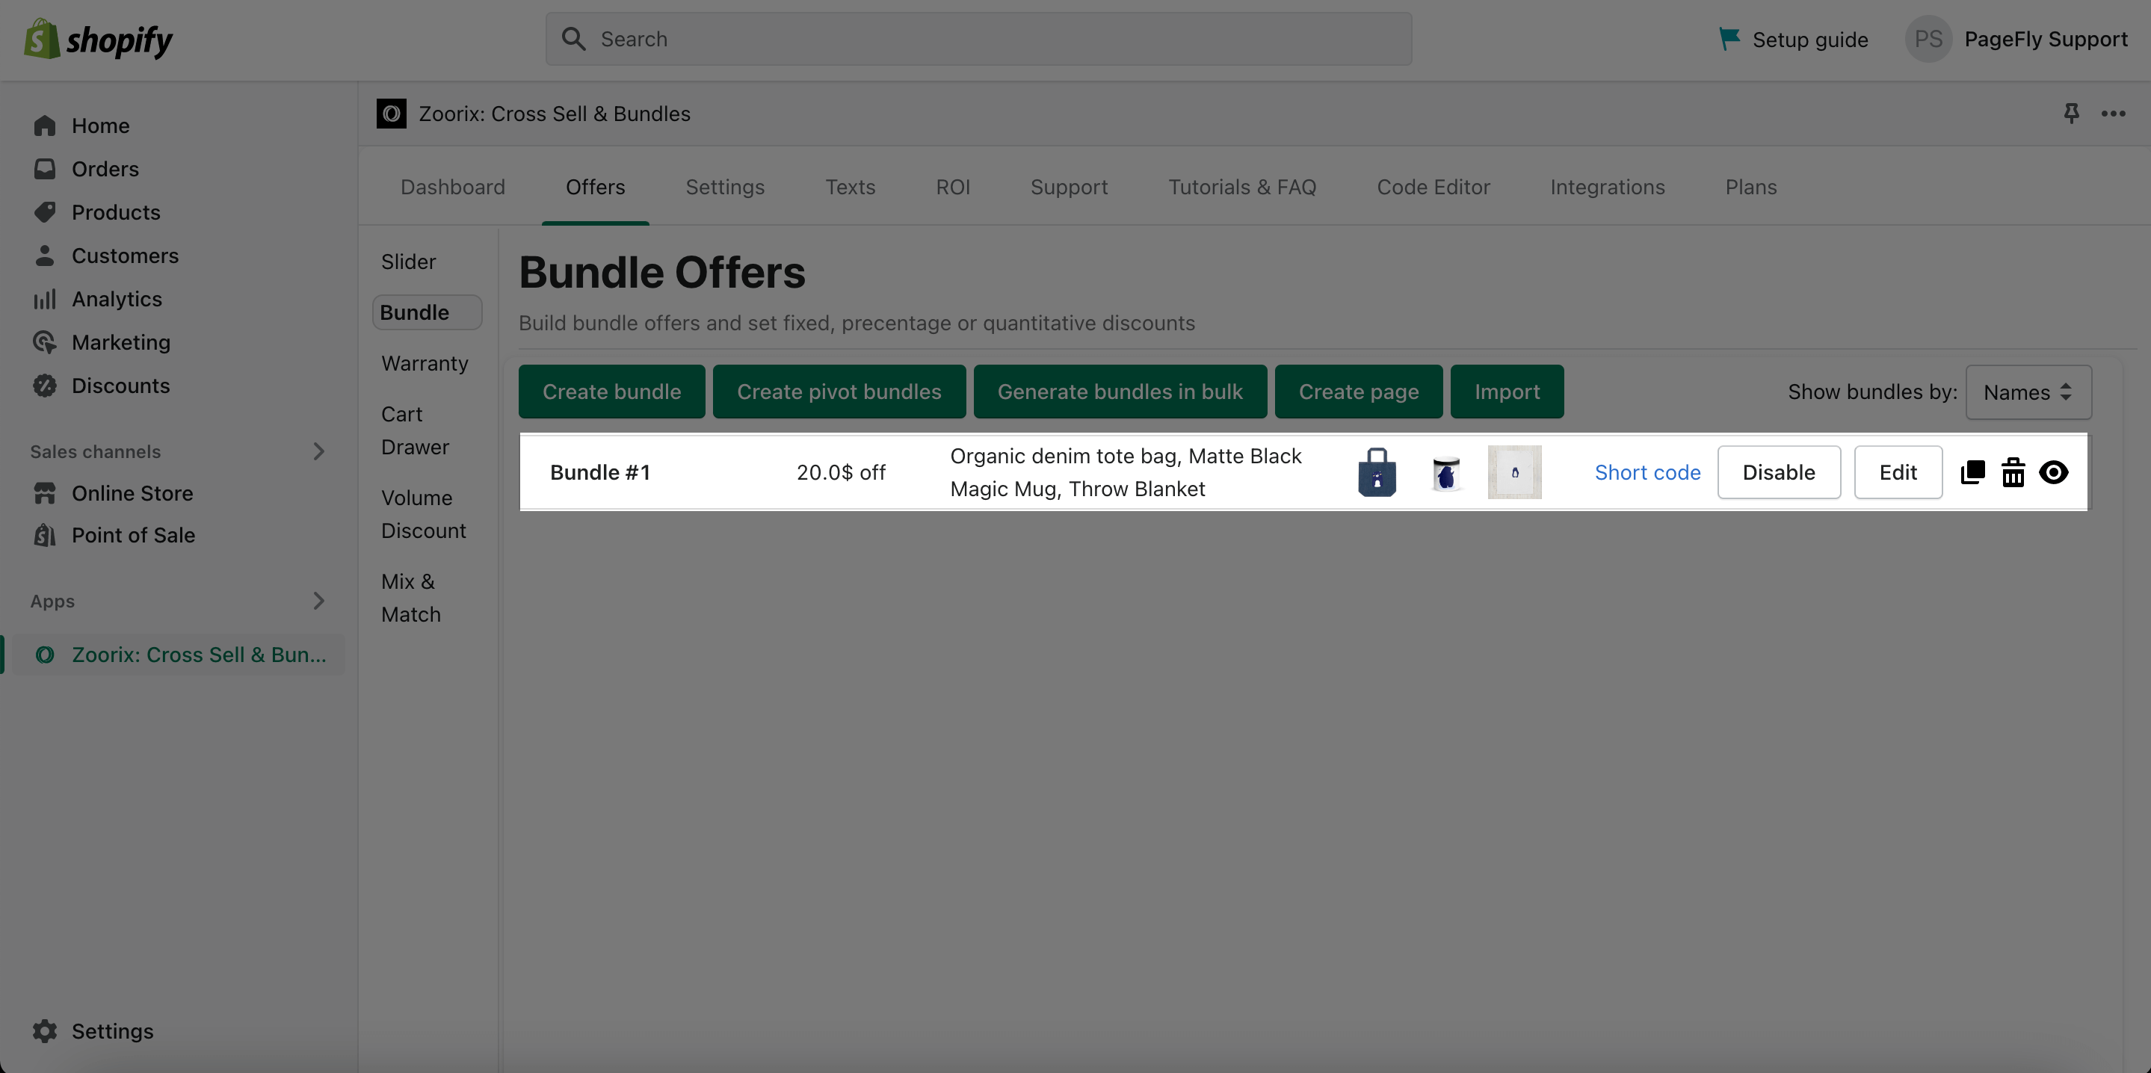2151x1073 pixels.
Task: Open Analytics via its bar chart icon
Action: [45, 299]
